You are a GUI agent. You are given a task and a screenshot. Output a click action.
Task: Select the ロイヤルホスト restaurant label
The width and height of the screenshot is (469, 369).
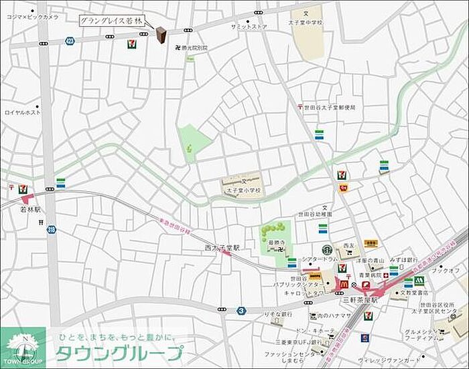click(22, 113)
